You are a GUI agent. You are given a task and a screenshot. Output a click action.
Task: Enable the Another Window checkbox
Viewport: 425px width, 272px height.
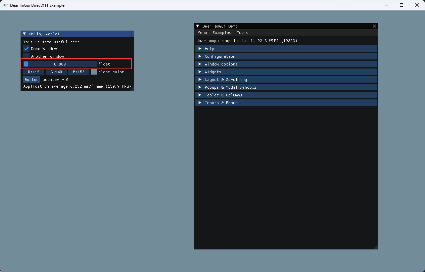coord(26,56)
